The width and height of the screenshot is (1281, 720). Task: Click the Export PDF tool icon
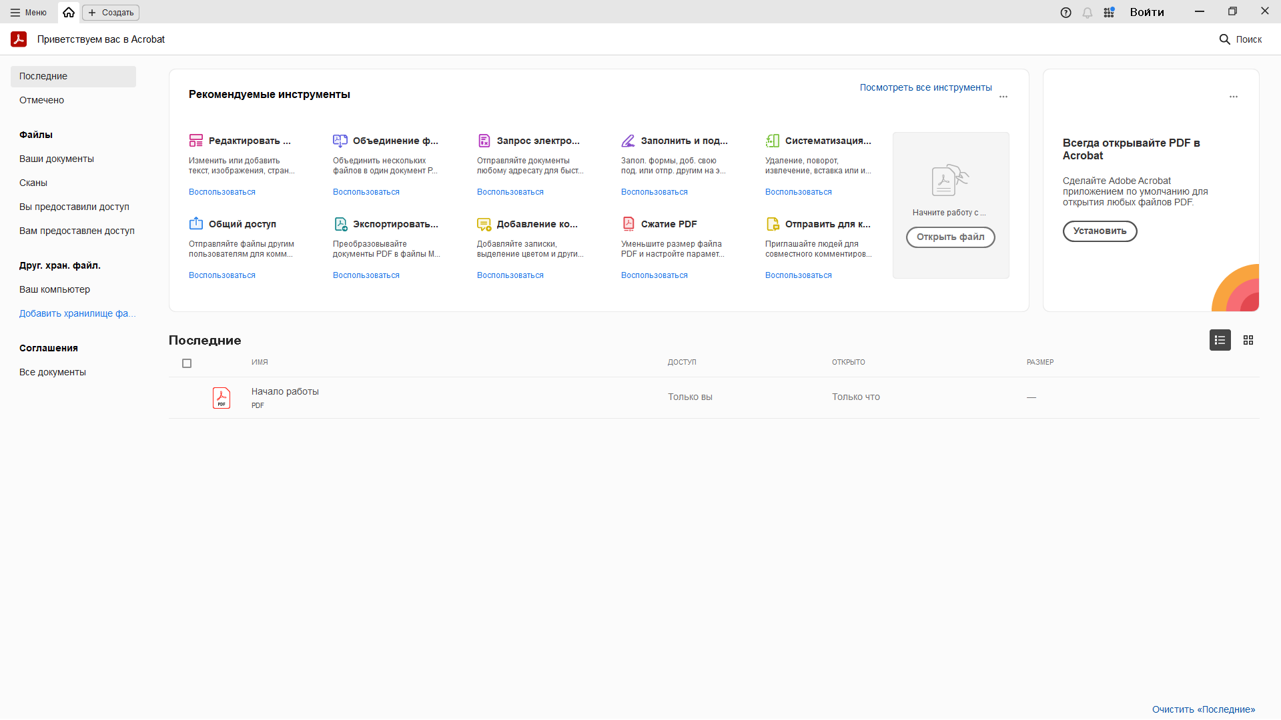coord(340,224)
